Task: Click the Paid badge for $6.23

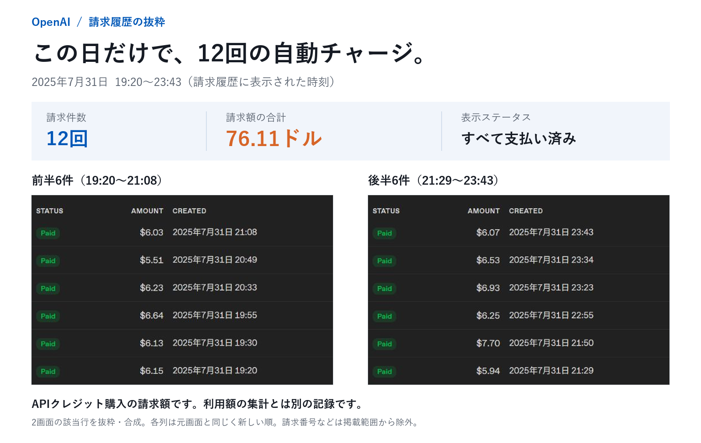Action: [48, 288]
